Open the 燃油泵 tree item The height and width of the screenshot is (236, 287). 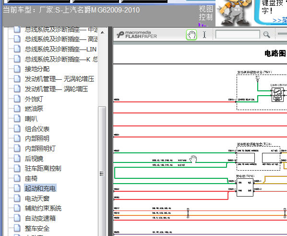pos(34,109)
